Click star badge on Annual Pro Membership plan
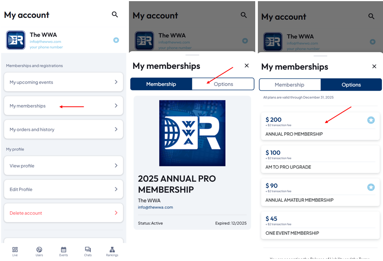This screenshot has height=261, width=383. 371,120
